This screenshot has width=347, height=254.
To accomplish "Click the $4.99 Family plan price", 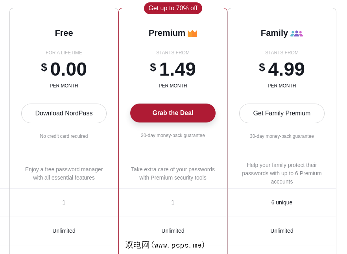I will pyautogui.click(x=282, y=69).
